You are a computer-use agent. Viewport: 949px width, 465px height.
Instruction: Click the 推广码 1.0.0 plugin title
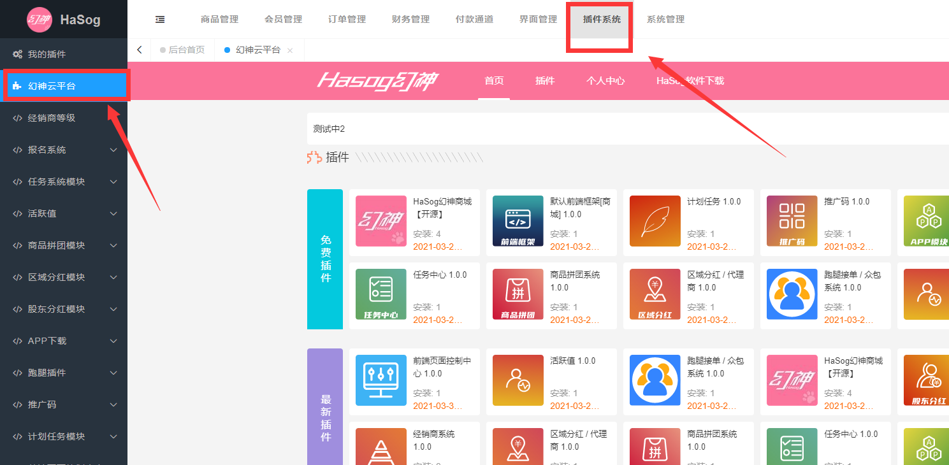(x=846, y=201)
